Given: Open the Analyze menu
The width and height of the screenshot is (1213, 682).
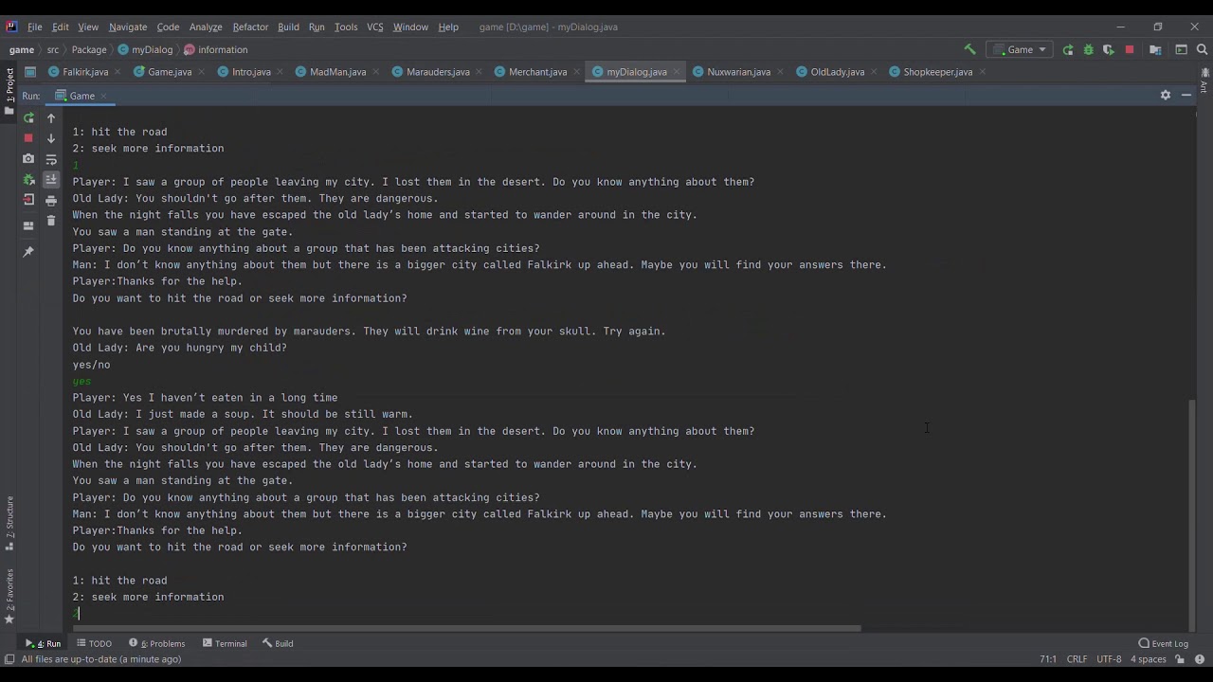Looking at the screenshot, I should (x=206, y=27).
